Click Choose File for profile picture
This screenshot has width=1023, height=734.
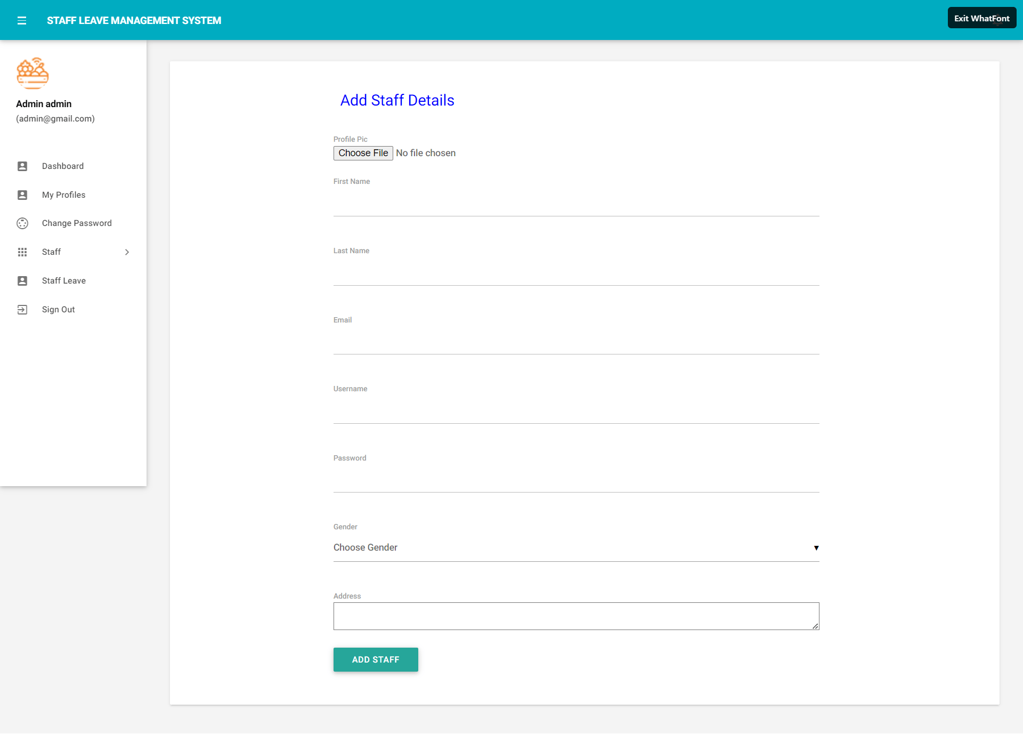point(363,153)
